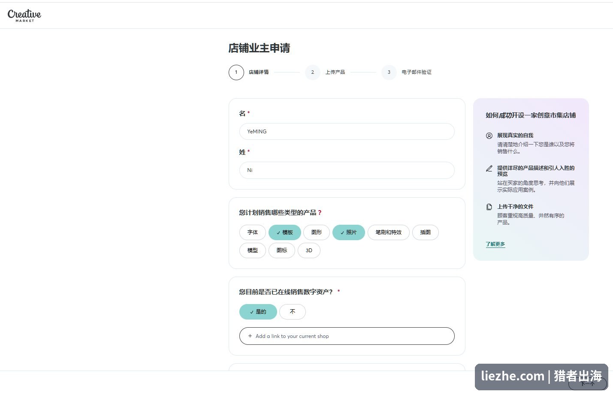This screenshot has height=395, width=613.
Task: Click step 2 上传产品 circle
Action: 313,72
